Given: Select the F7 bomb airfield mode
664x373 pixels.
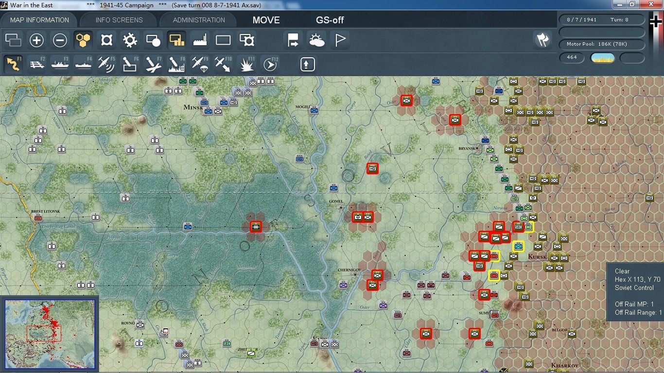Looking at the screenshot, I should pyautogui.click(x=153, y=64).
